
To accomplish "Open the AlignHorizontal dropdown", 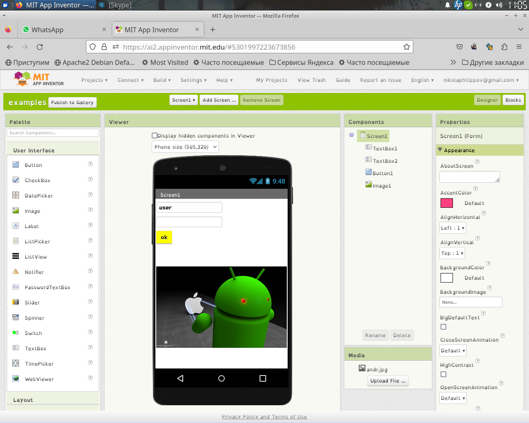I will tap(453, 228).
